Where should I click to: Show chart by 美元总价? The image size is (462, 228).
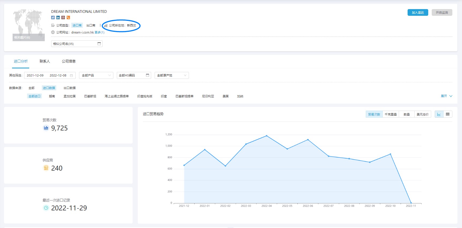coord(423,114)
